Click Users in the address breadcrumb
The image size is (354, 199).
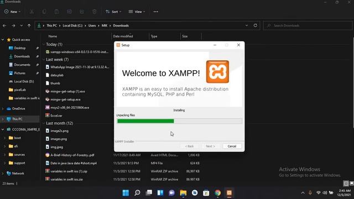92,25
